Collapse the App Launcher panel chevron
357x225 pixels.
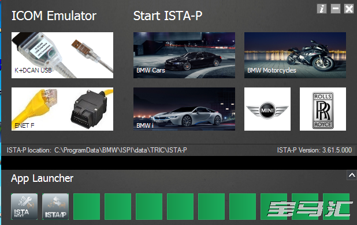(x=352, y=175)
